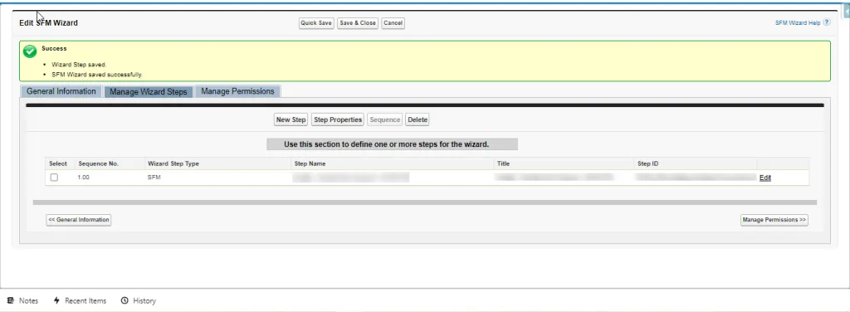Screen dimensions: 850x312
Task: Click the Select column header
Action: tap(58, 163)
